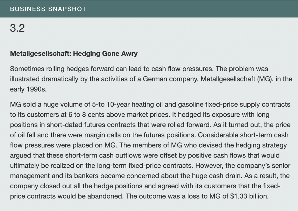298x211 pixels.
Task: Click the text 'early 1990s.'
Action: (x=28, y=89)
